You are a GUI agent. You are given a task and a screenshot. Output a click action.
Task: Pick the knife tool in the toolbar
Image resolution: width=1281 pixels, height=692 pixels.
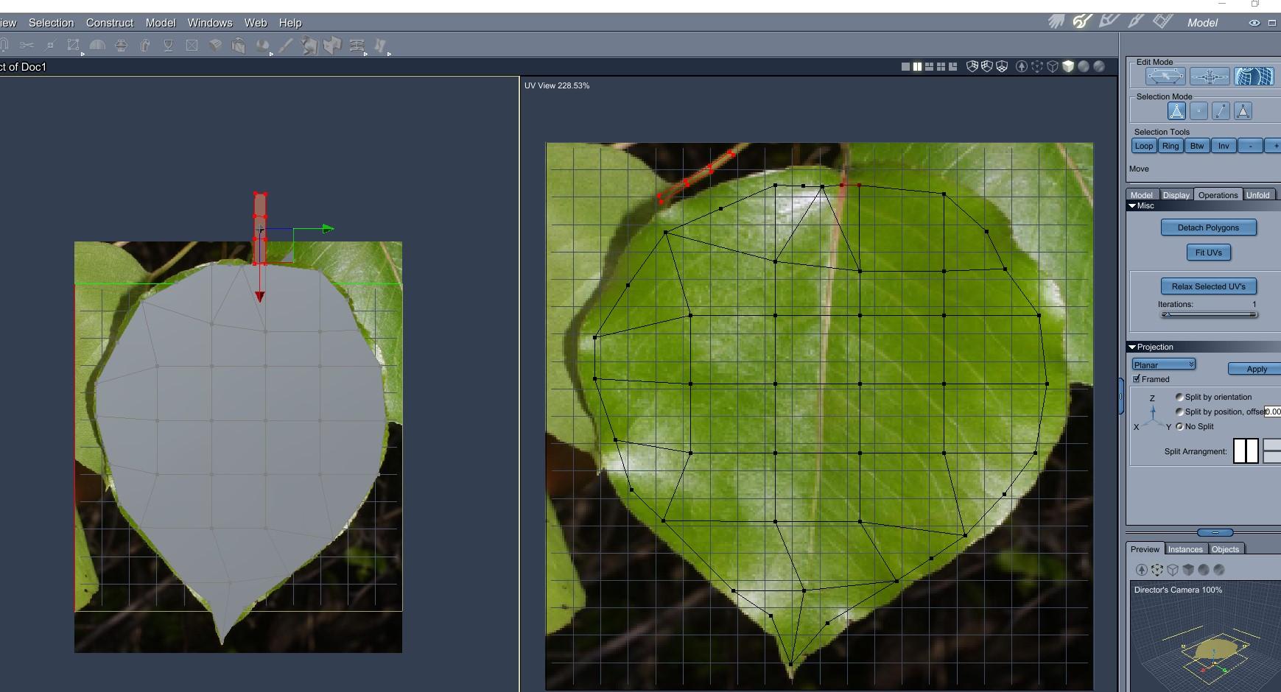click(x=286, y=46)
